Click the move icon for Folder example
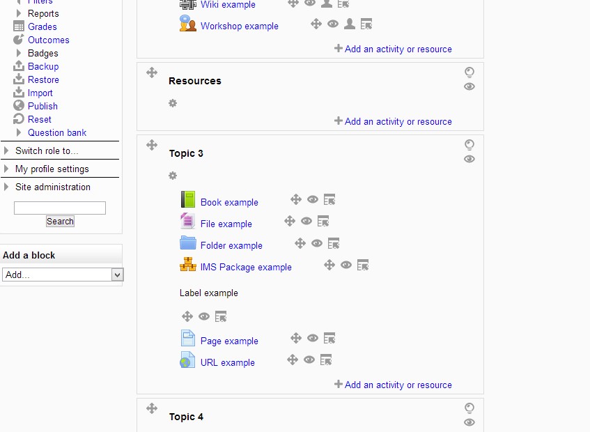This screenshot has width=590, height=432. [x=300, y=243]
